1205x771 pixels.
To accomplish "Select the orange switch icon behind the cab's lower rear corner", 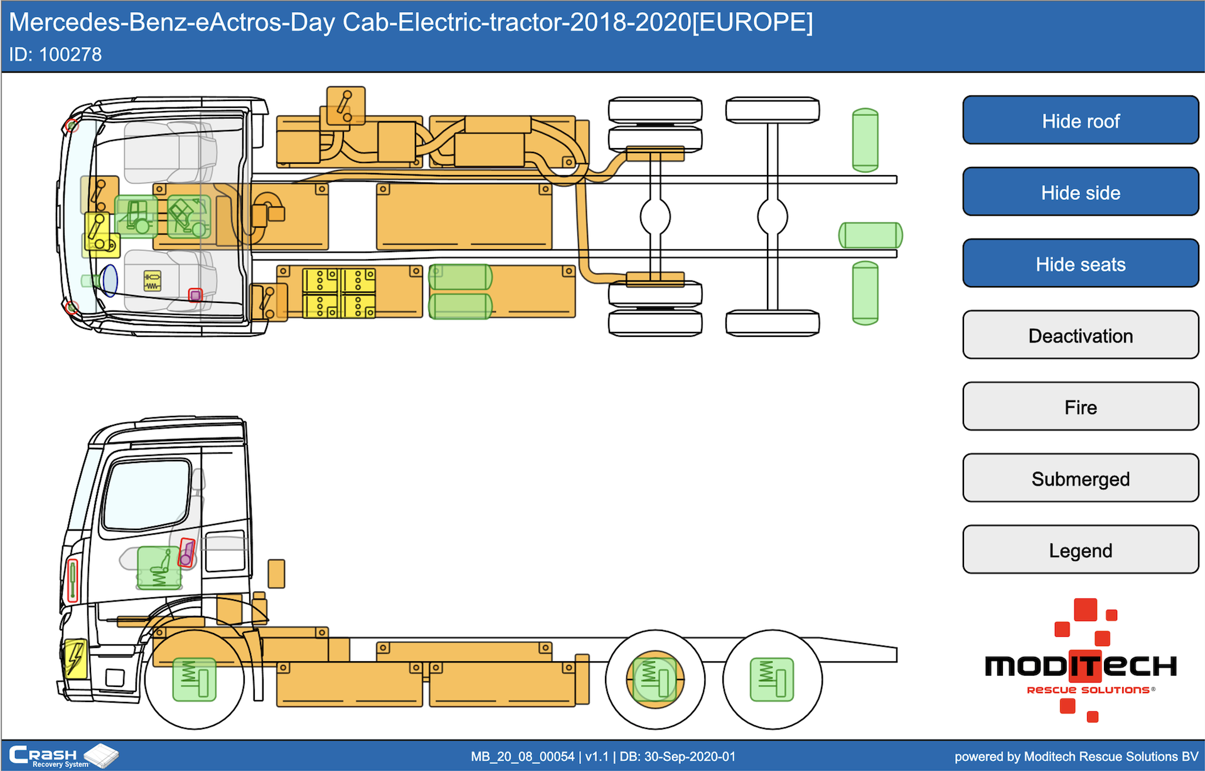I will click(269, 302).
